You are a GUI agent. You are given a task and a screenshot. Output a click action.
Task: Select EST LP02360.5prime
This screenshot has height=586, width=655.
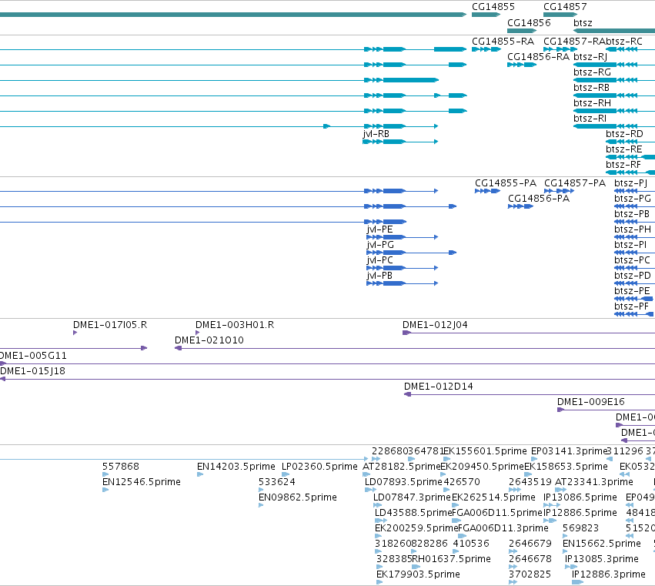[319, 467]
